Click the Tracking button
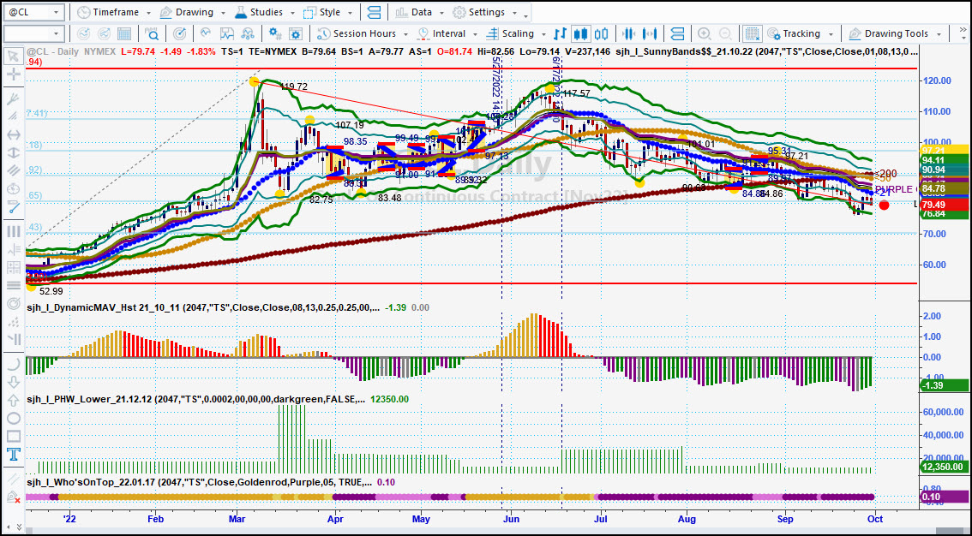This screenshot has width=972, height=536. 794,33
